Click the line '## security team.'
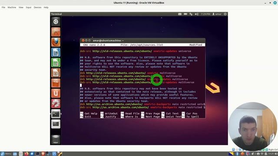This screenshot has width=278, height=156. (93, 70)
